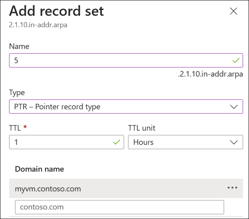Click the chevron arrow on TTL unit dropdown
The image size is (249, 219).
[x=234, y=142]
